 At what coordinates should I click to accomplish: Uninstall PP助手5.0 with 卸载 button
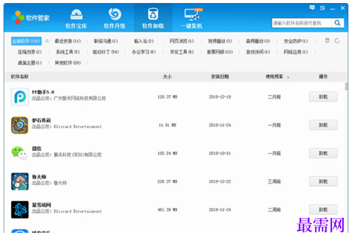[x=323, y=97]
